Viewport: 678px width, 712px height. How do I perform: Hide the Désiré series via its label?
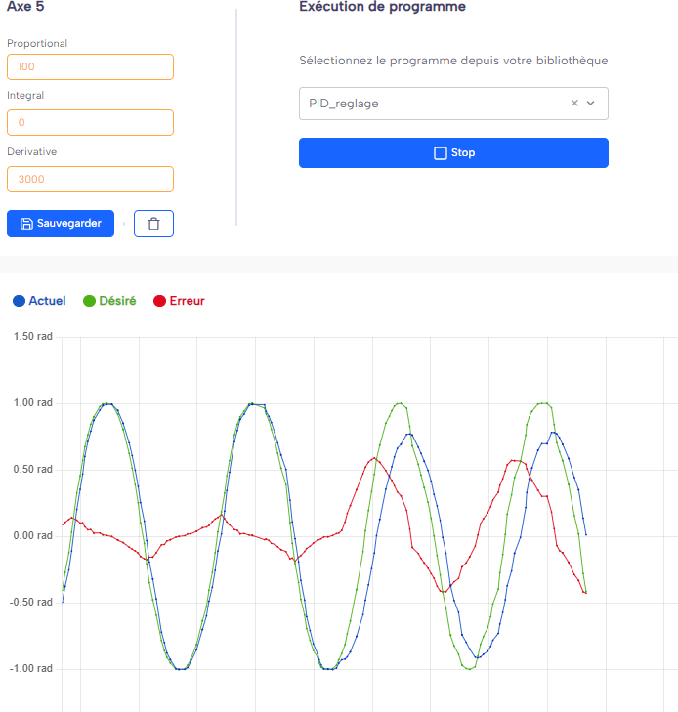click(x=117, y=301)
